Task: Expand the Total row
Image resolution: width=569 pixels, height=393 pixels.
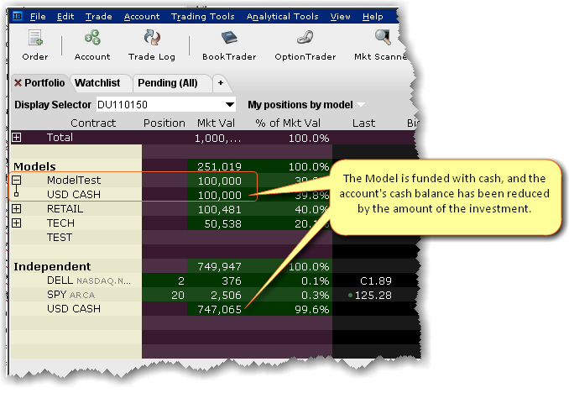Action: [x=18, y=136]
